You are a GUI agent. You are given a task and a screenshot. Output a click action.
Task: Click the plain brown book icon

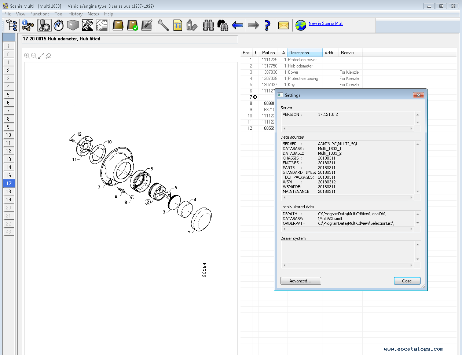pos(118,25)
